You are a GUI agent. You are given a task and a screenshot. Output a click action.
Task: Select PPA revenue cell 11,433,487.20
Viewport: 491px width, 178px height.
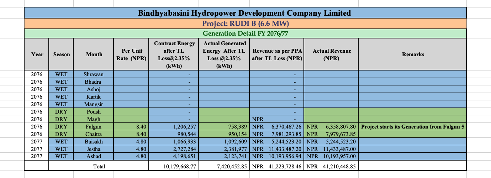277,149
